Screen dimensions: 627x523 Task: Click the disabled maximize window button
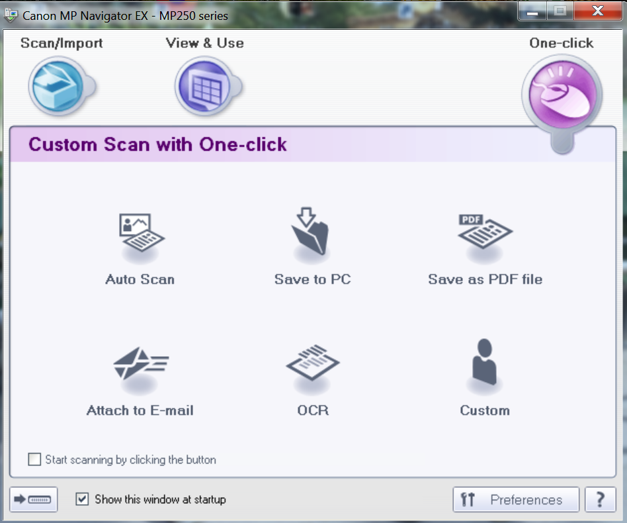click(560, 12)
